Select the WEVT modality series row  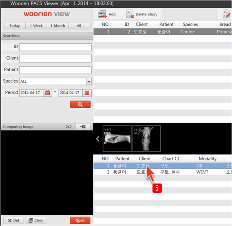click(x=162, y=172)
